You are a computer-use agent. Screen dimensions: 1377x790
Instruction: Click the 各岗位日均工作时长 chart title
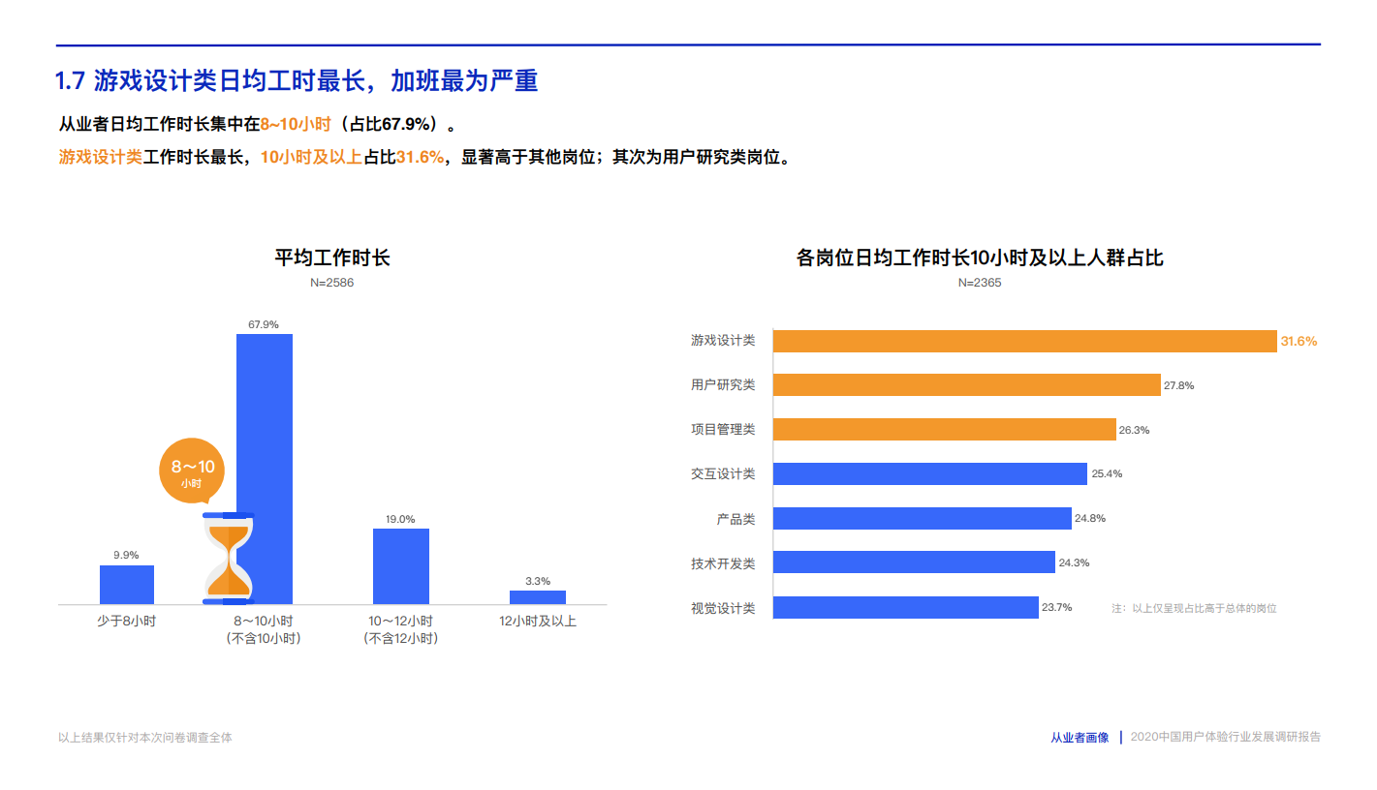pyautogui.click(x=979, y=258)
